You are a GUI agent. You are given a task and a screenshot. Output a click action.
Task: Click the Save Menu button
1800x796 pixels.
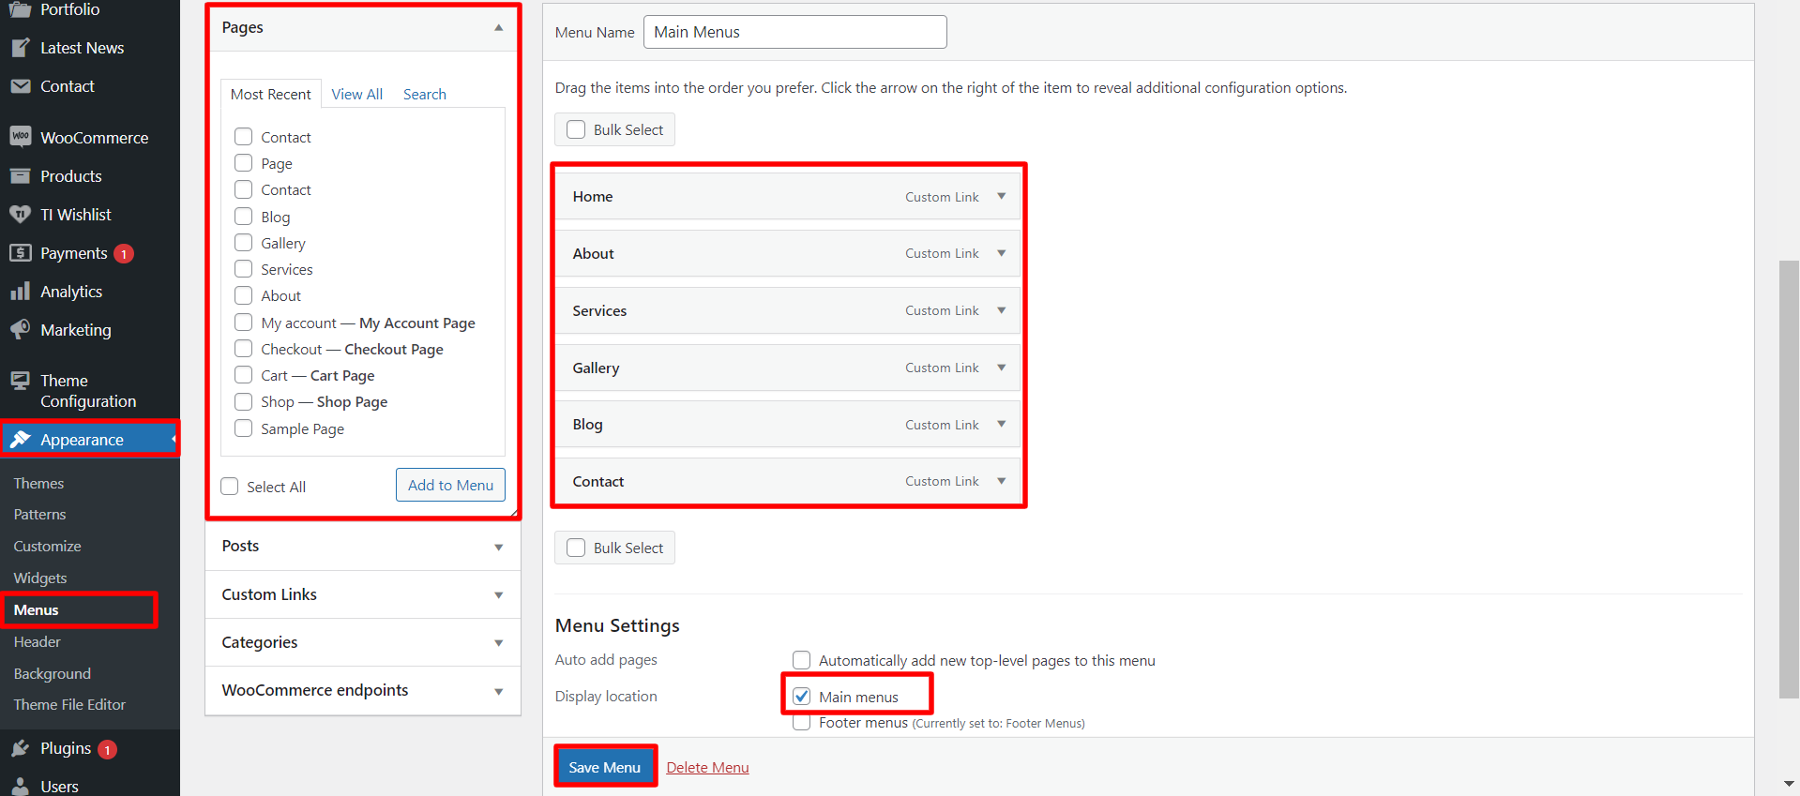pos(605,767)
